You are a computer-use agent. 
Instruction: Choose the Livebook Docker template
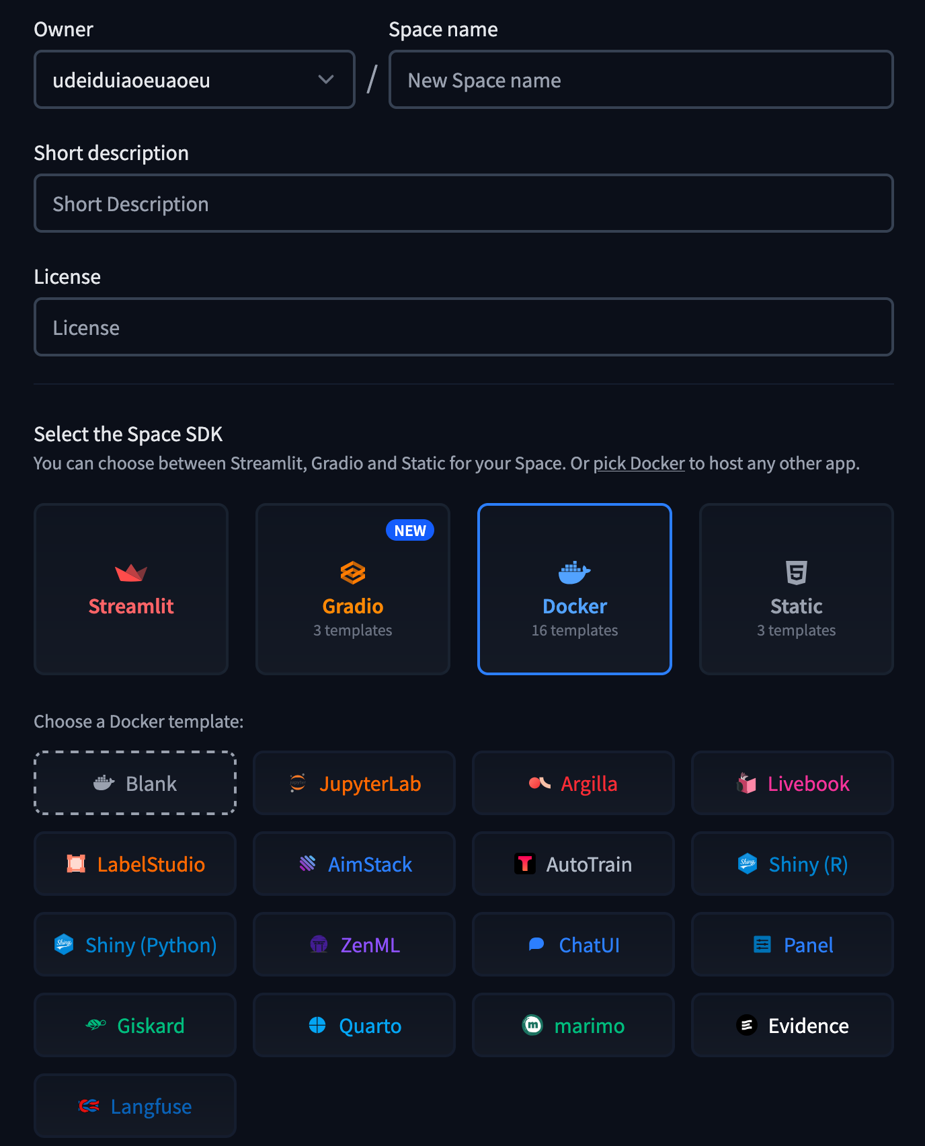[x=793, y=783]
